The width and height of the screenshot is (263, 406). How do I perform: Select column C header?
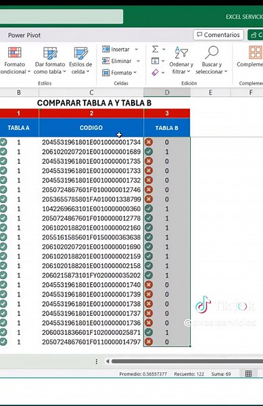click(91, 93)
